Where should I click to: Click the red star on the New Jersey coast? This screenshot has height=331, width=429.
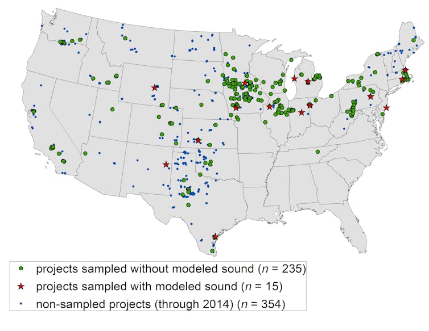click(x=386, y=108)
